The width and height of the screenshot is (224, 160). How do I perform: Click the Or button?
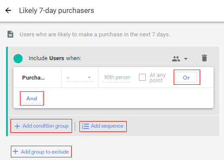coord(186,77)
